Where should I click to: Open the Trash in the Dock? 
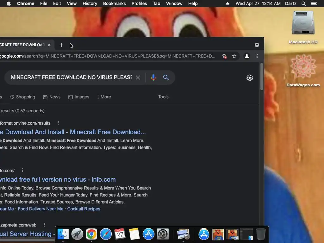(261, 234)
